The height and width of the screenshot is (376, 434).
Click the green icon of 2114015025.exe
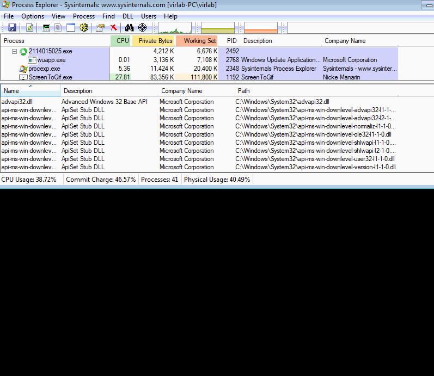pyautogui.click(x=23, y=51)
